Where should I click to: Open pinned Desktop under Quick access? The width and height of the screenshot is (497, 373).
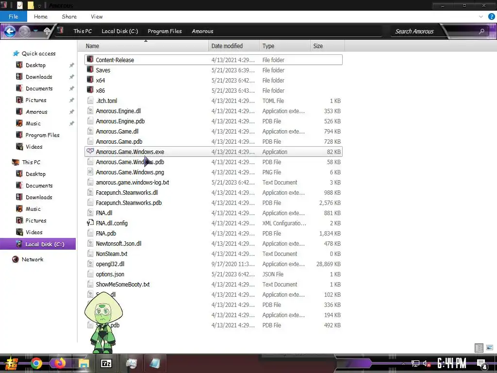(35, 65)
